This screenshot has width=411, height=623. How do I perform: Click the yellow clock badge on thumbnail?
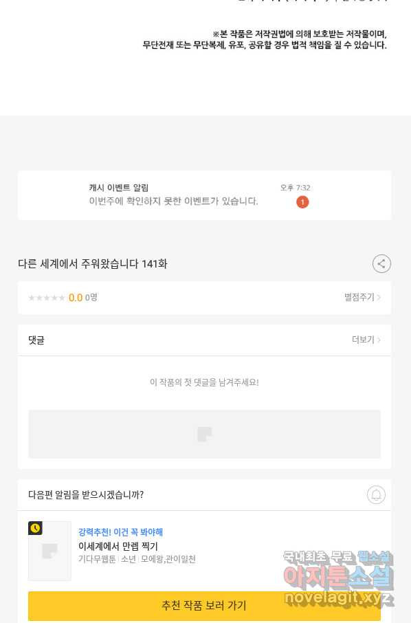pos(35,528)
